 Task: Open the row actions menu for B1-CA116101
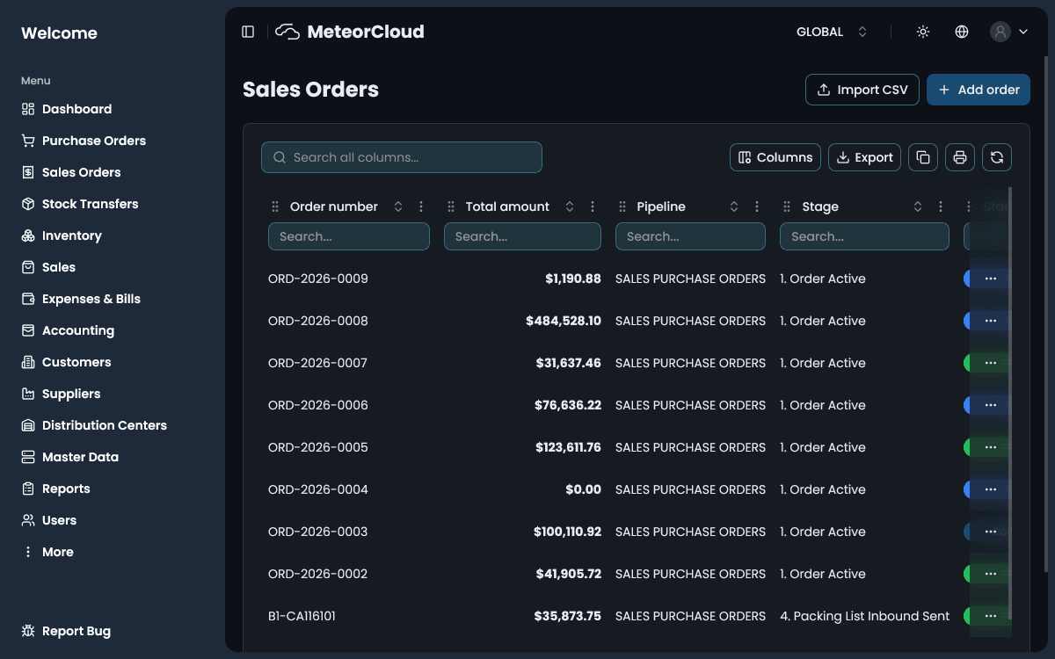[990, 616]
